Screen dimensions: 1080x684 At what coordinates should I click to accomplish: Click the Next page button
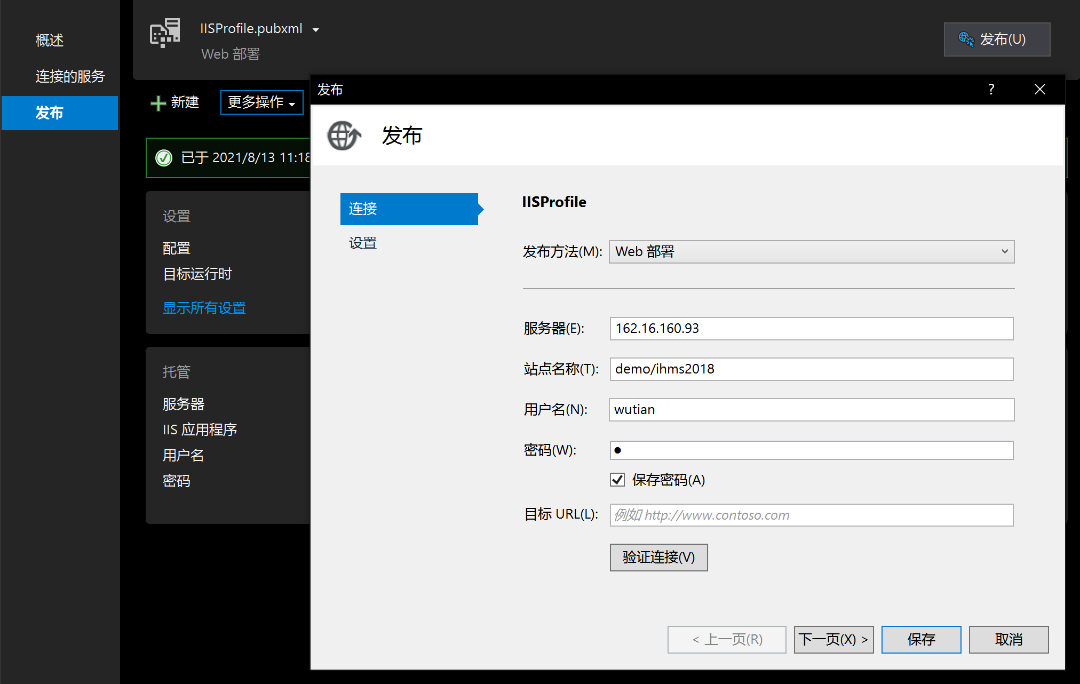(x=833, y=639)
